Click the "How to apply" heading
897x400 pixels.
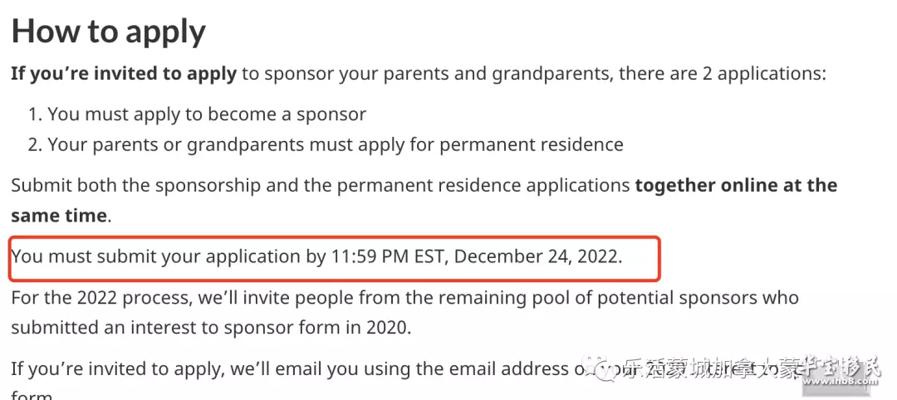pos(108,32)
